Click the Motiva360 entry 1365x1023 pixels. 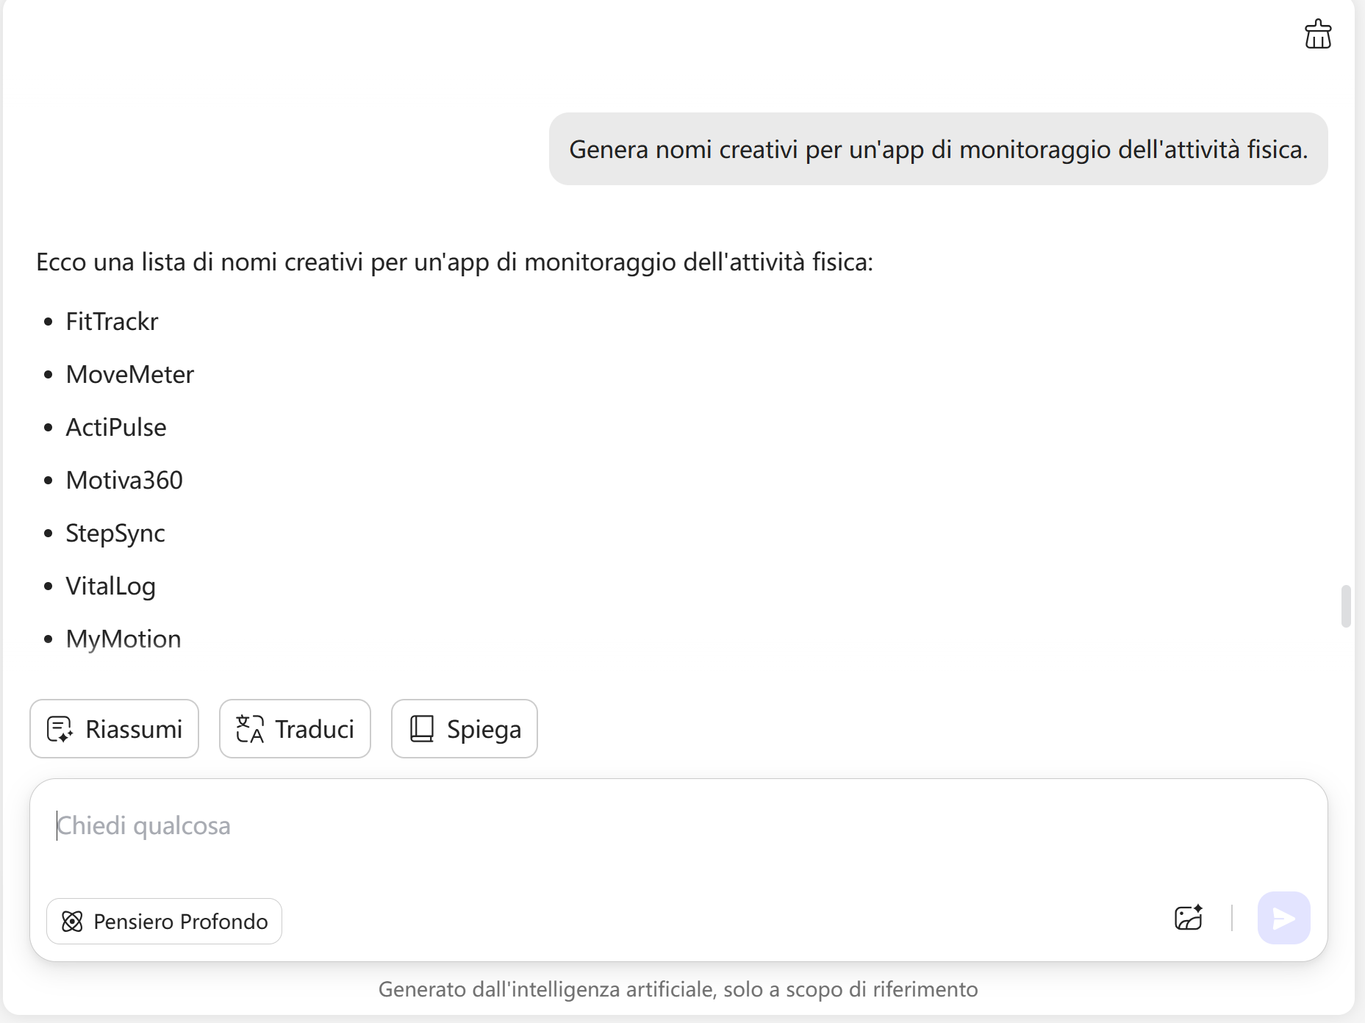[x=124, y=480]
